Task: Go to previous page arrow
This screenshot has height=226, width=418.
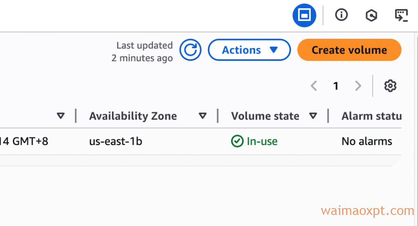Action: pos(314,86)
